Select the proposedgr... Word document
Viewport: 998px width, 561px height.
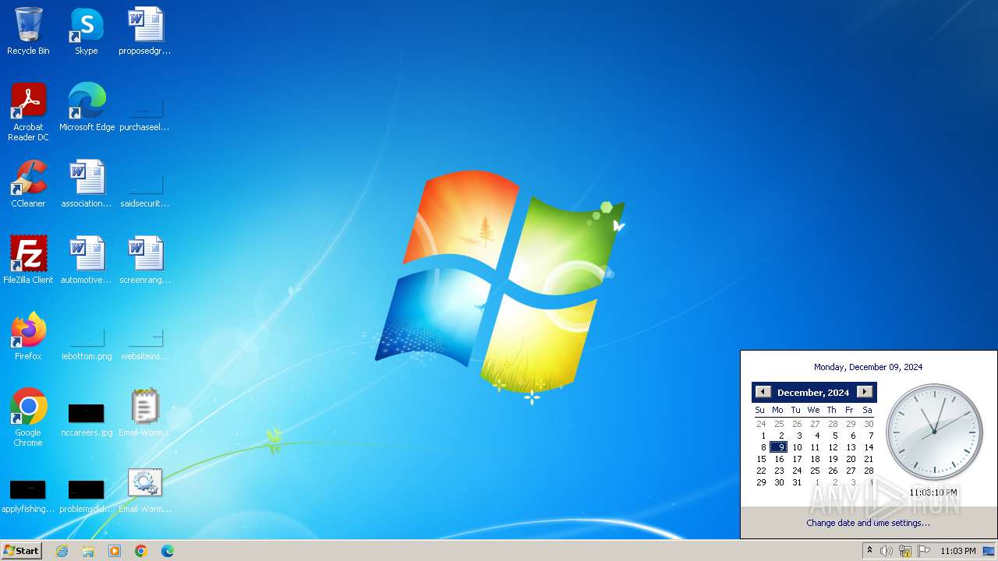145,31
